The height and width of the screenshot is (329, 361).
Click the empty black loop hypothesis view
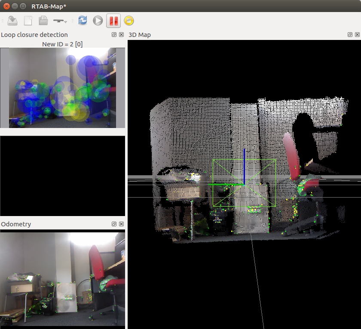[x=63, y=176]
